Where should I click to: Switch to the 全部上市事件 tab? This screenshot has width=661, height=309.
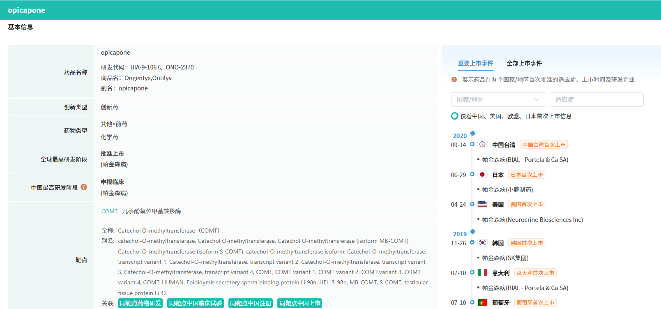point(524,63)
